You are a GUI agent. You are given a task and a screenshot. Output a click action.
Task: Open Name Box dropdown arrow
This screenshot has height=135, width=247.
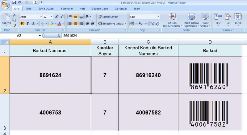[40, 36]
